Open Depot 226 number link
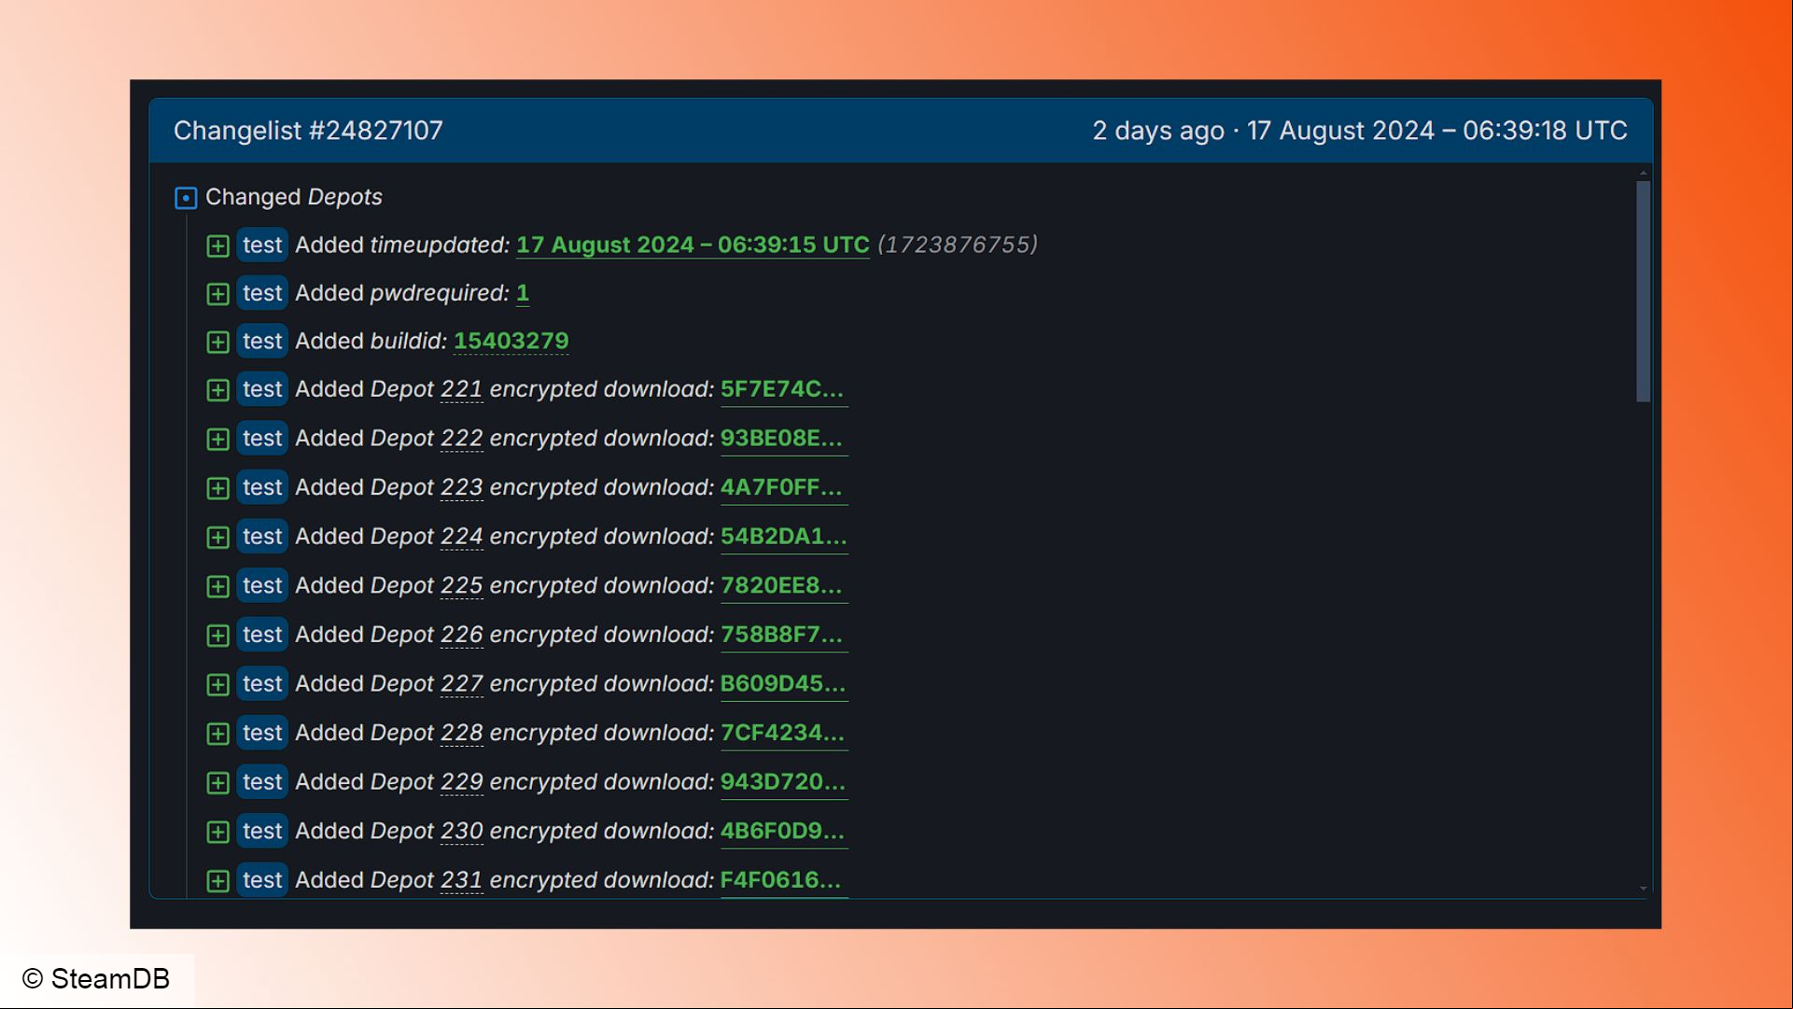Image resolution: width=1793 pixels, height=1009 pixels. click(461, 635)
